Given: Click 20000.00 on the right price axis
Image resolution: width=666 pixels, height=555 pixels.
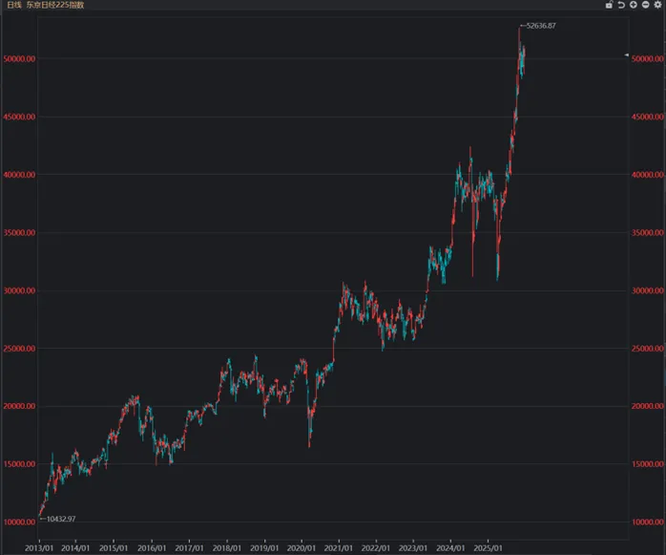Looking at the screenshot, I should 648,406.
